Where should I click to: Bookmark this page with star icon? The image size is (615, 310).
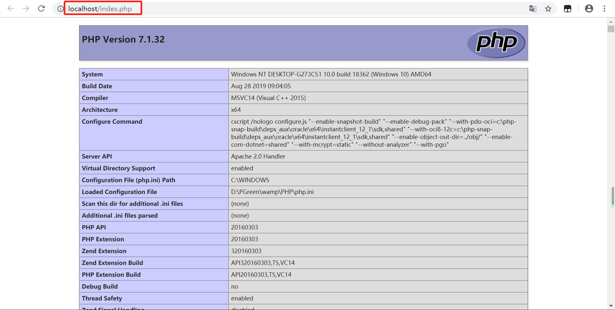click(548, 9)
